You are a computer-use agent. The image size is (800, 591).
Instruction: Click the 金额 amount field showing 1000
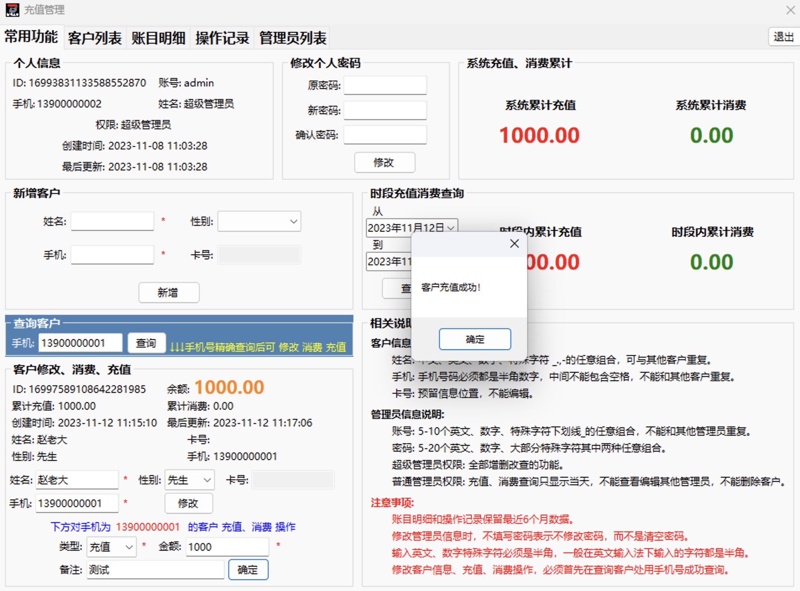click(227, 547)
